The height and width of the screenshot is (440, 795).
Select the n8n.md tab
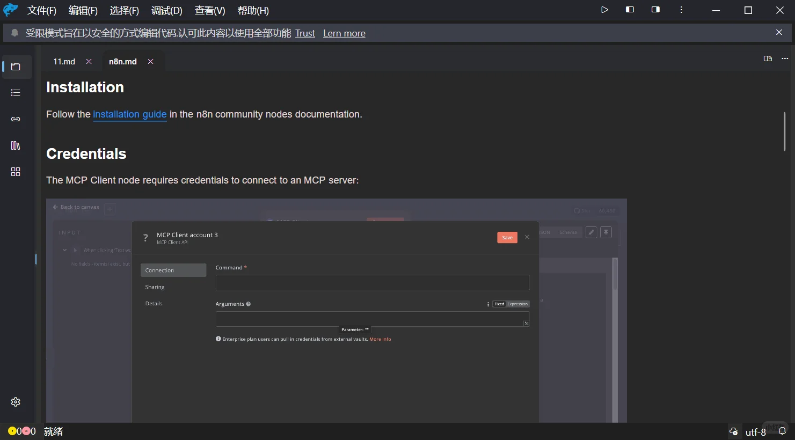(123, 62)
